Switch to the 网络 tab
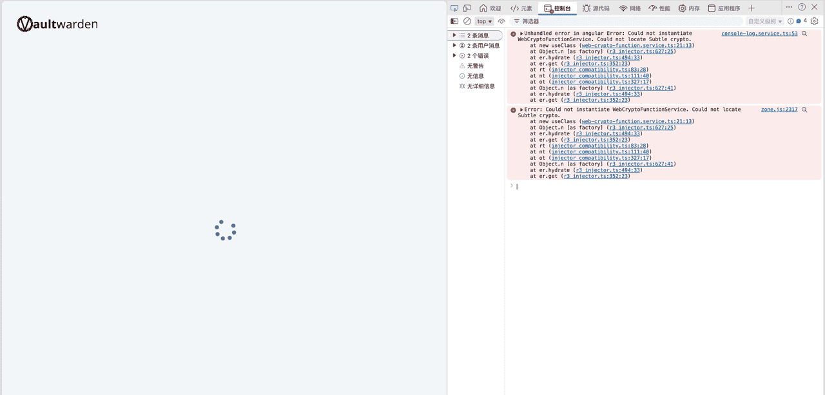825x395 pixels. pyautogui.click(x=630, y=8)
